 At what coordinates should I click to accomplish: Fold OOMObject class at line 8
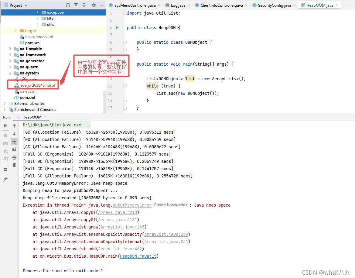(x=125, y=42)
